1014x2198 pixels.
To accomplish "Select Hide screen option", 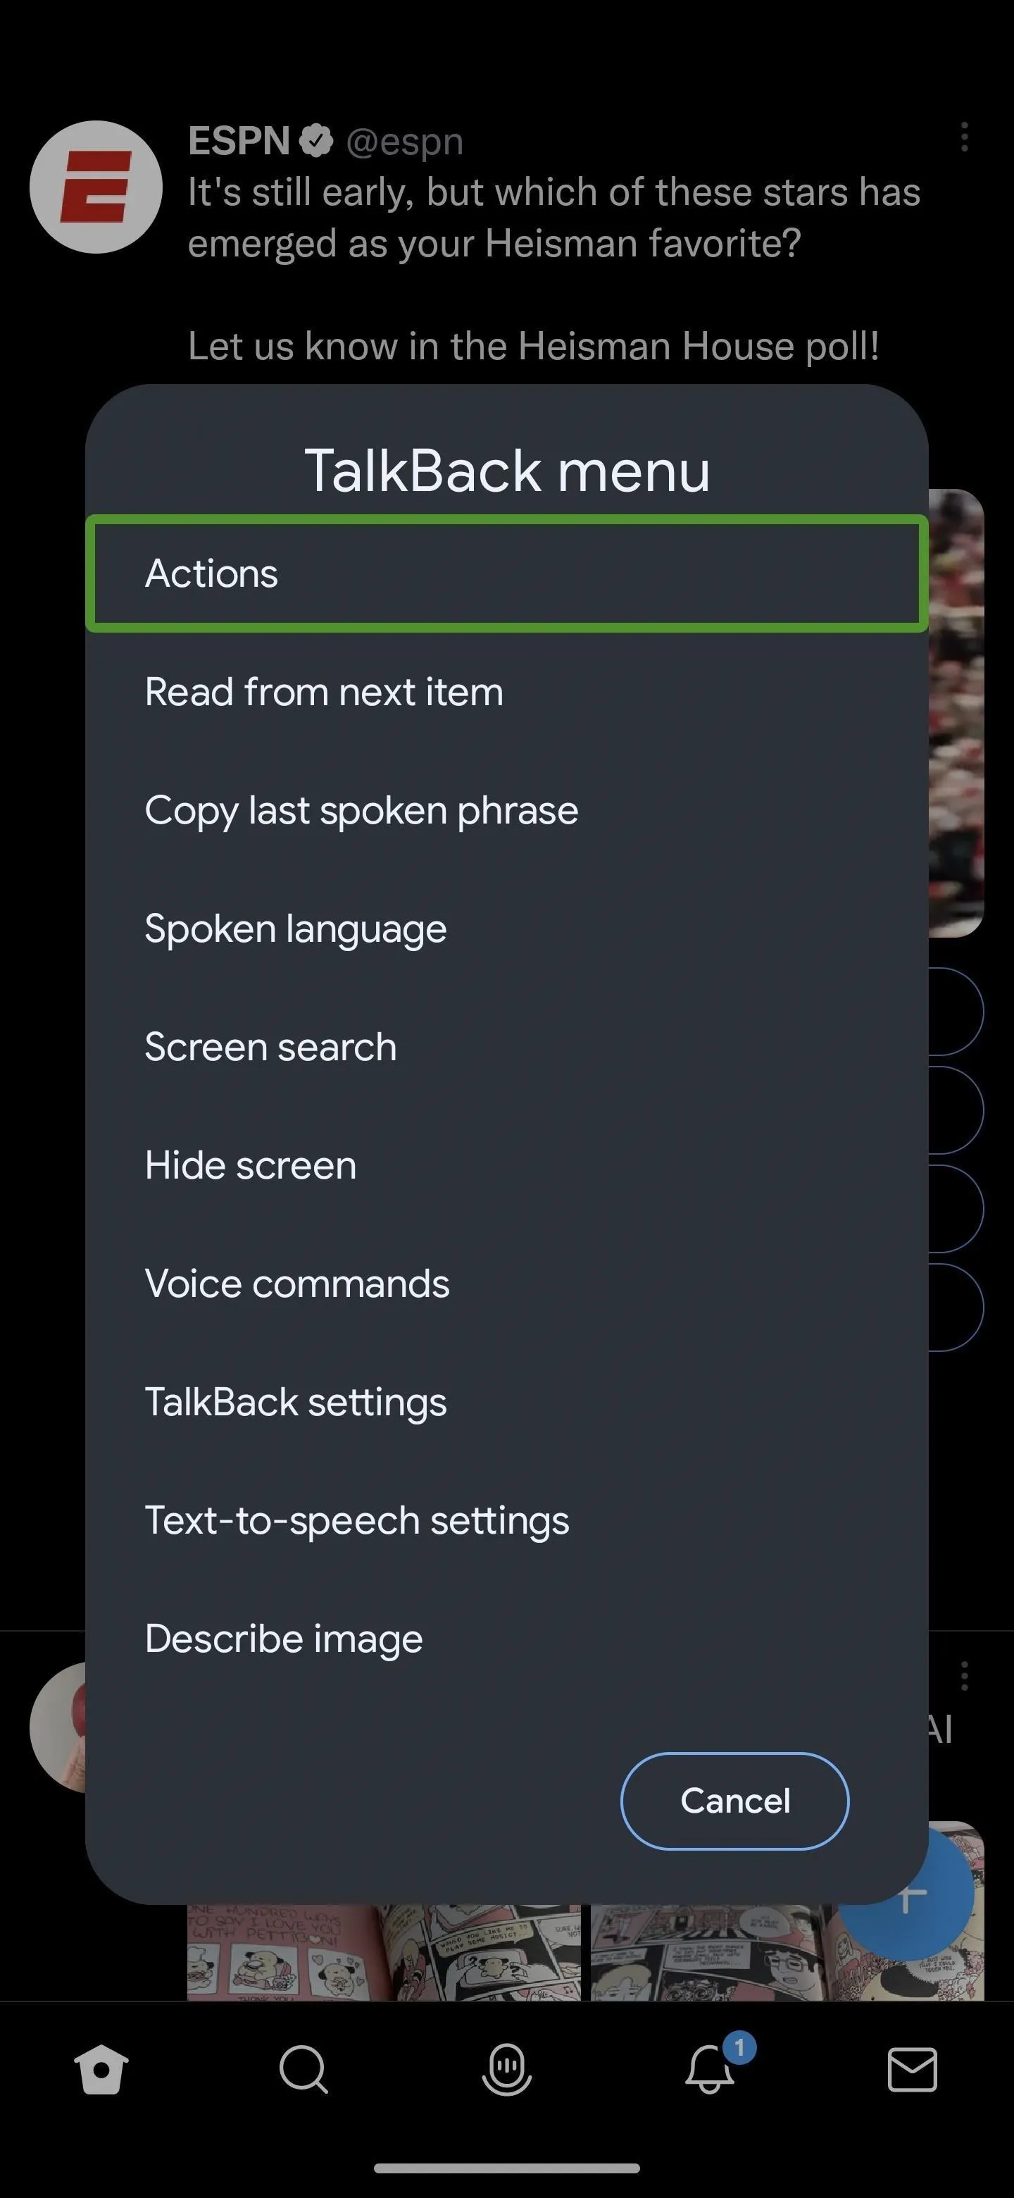I will [506, 1165].
